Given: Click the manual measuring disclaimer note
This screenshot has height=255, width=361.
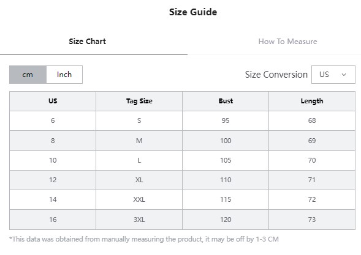Looking at the screenshot, I should [144, 239].
